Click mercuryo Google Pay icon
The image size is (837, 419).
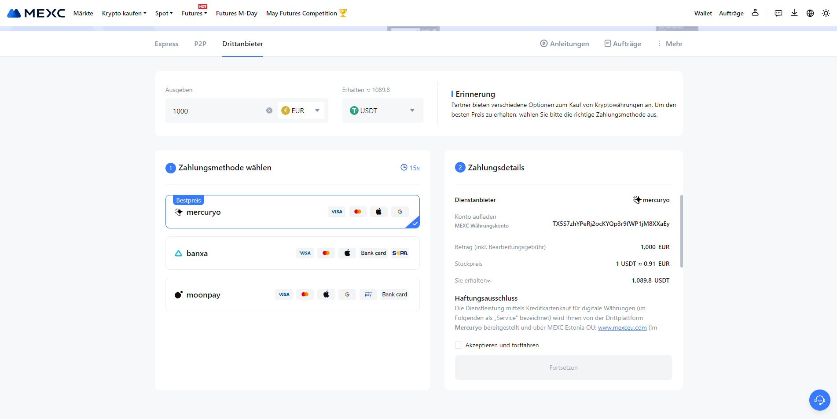click(x=400, y=212)
